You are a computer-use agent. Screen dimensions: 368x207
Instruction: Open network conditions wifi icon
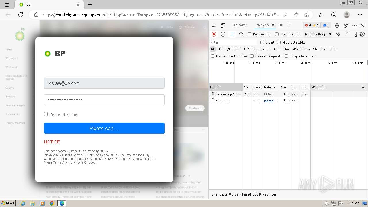(x=338, y=34)
